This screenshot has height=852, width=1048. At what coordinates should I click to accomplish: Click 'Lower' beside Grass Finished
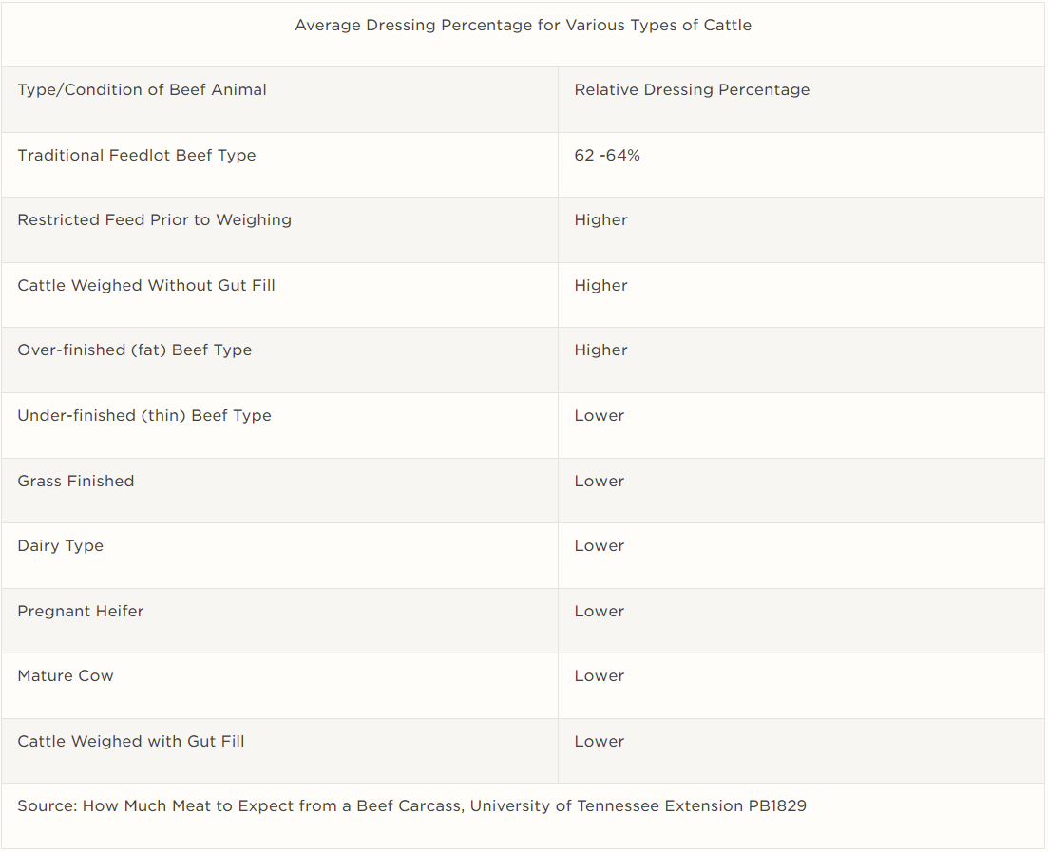tap(600, 482)
